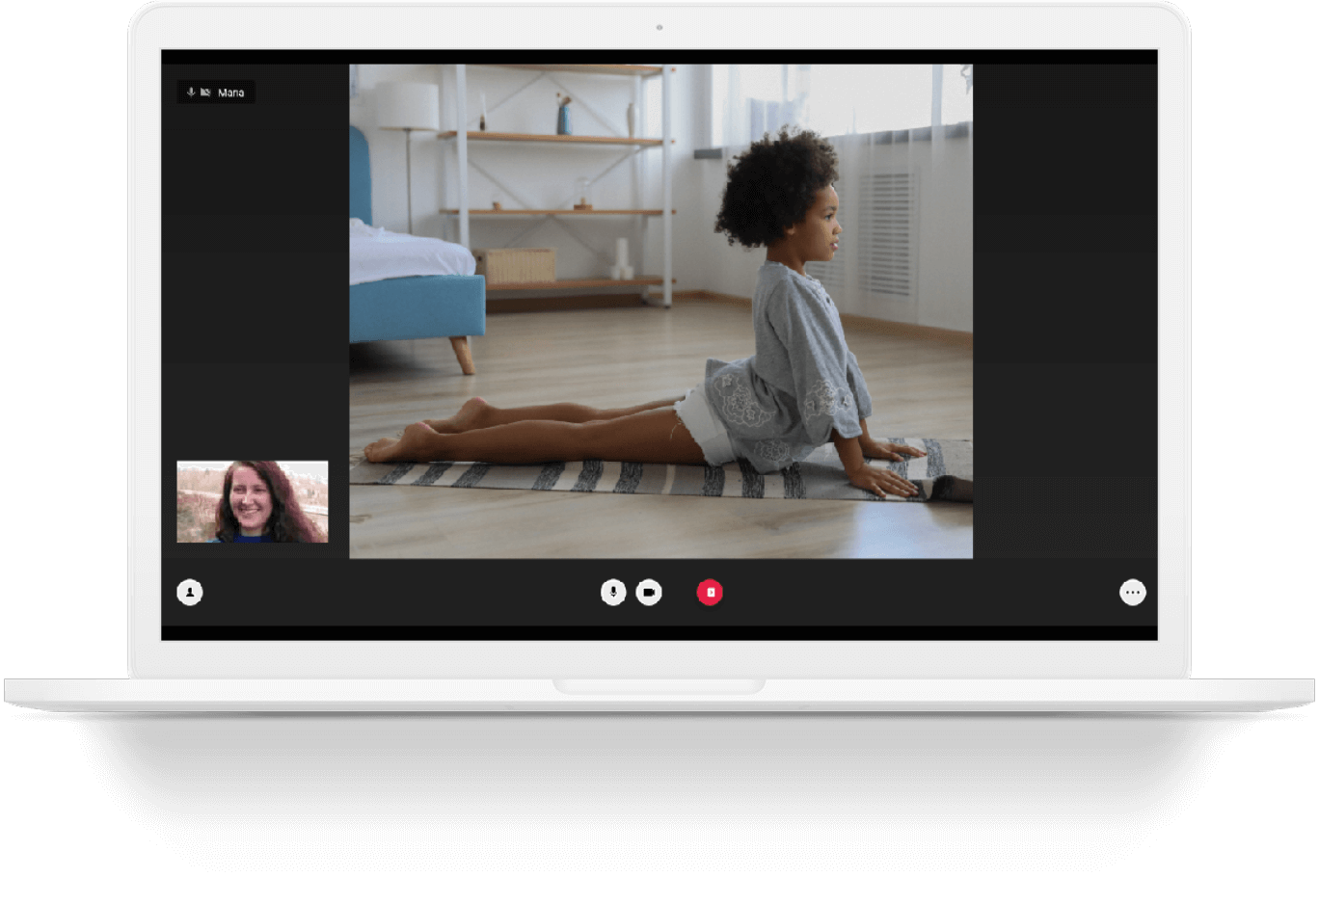Open the more options menu
The height and width of the screenshot is (904, 1319).
pyautogui.click(x=1133, y=592)
